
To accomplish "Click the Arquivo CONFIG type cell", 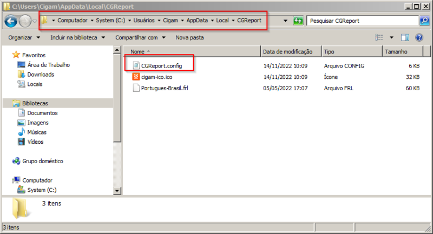I will (x=344, y=66).
